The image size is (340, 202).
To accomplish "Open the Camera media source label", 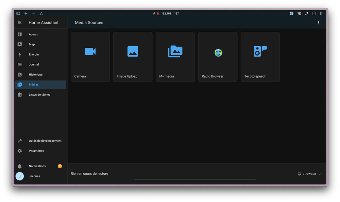I will (x=80, y=76).
